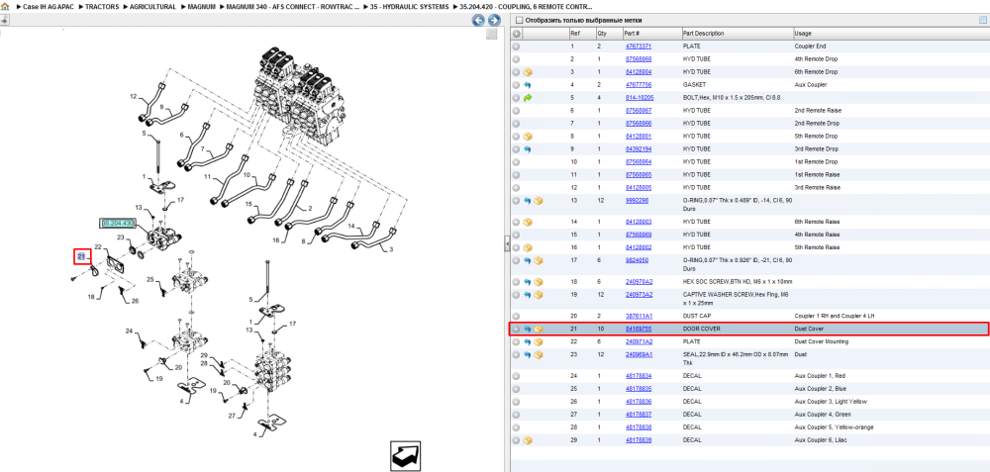The height and width of the screenshot is (472, 990).
Task: Sort by Ref column header
Action: (574, 33)
